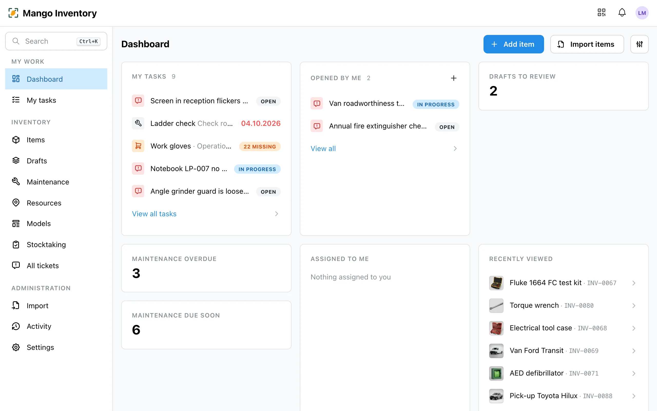Open the Maintenance Overdue card
Screen dimensions: 657x411
pyautogui.click(x=206, y=268)
